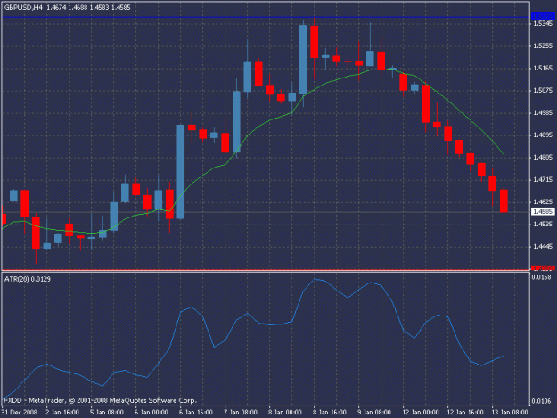
Task: Click the 1.5345 price axis label
Action: 543,24
